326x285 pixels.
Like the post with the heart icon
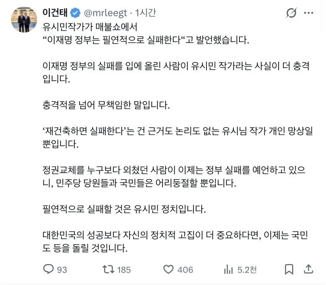click(x=168, y=269)
